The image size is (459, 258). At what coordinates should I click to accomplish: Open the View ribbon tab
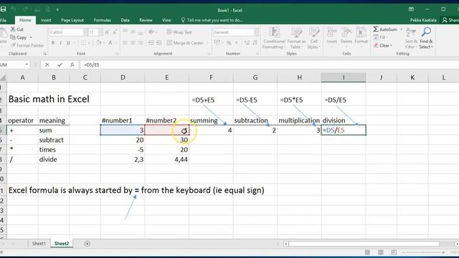click(166, 20)
